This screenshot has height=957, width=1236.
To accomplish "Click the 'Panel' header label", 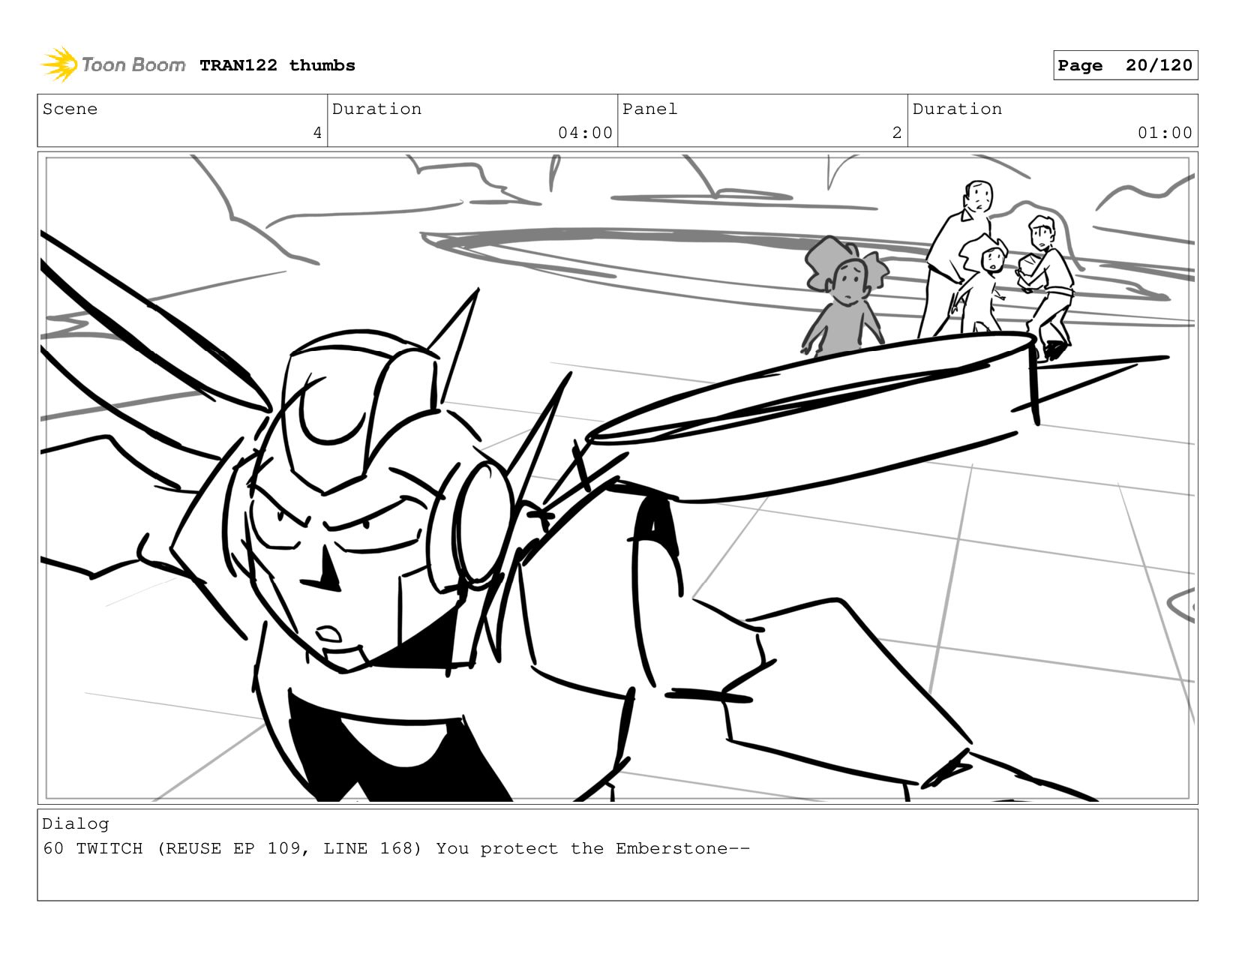I will pos(649,109).
